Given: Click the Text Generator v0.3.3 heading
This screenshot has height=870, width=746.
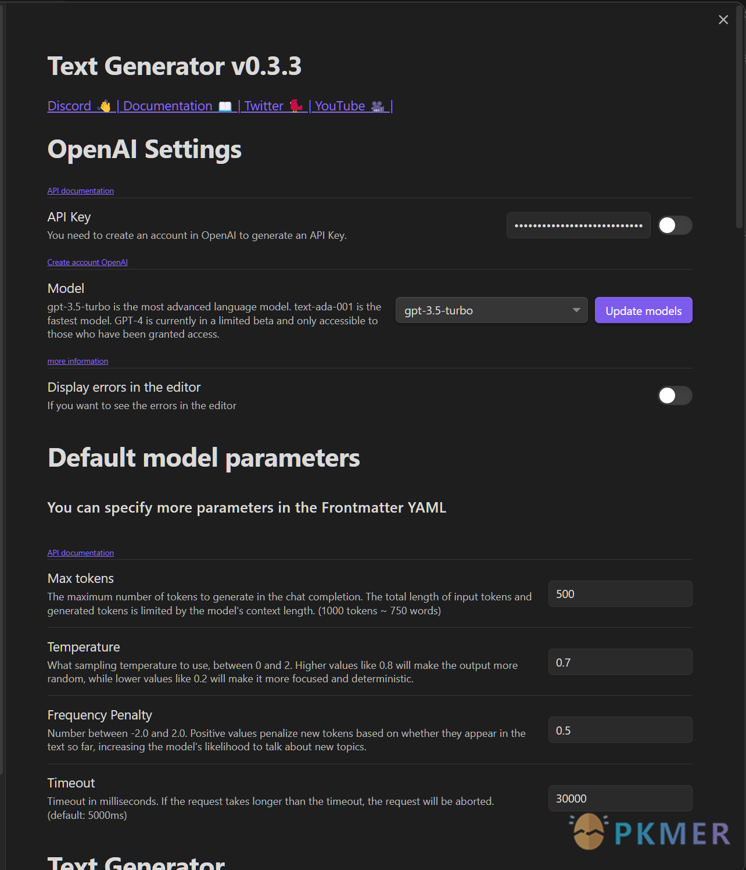Looking at the screenshot, I should point(174,66).
